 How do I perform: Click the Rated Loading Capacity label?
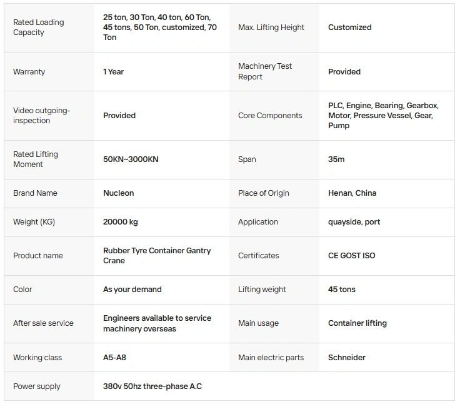38,28
